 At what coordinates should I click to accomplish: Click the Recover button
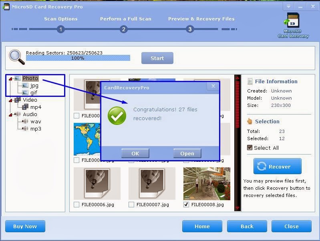pyautogui.click(x=278, y=166)
